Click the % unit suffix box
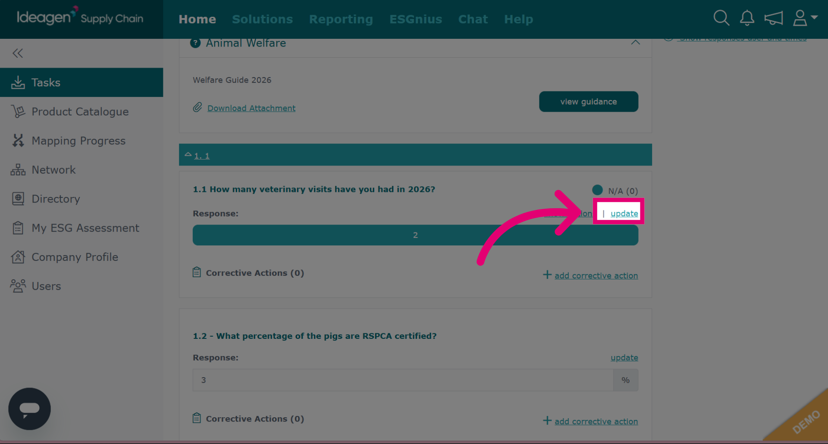828x444 pixels. click(625, 380)
